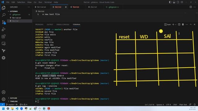The image size is (198, 111).
Task: Open Windows Start menu
Action: click(3, 109)
